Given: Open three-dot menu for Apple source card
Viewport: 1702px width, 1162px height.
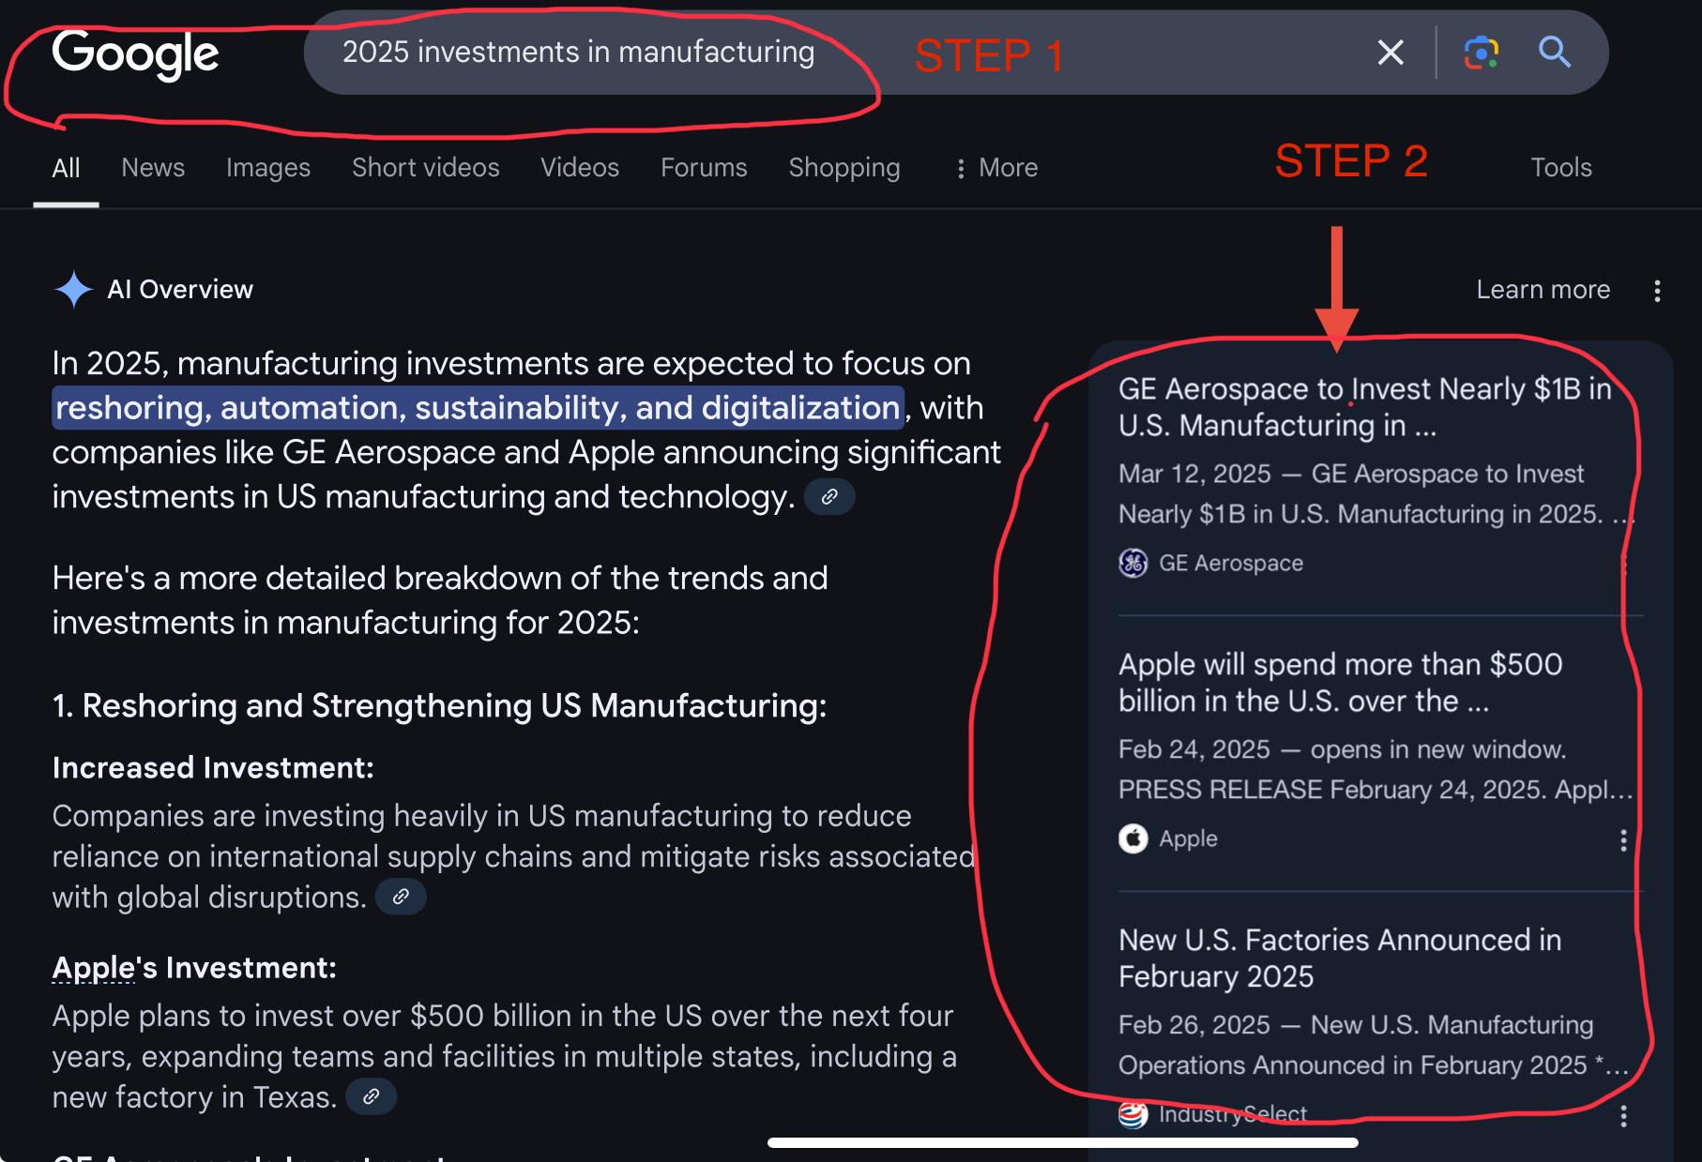Looking at the screenshot, I should coord(1623,839).
